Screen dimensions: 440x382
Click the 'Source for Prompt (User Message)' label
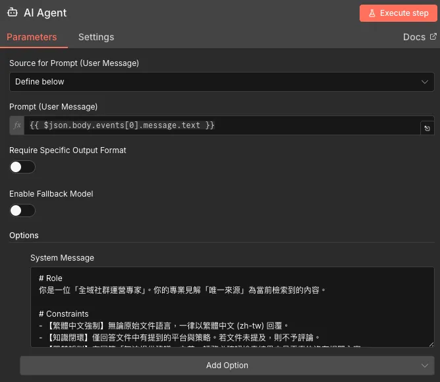point(74,63)
